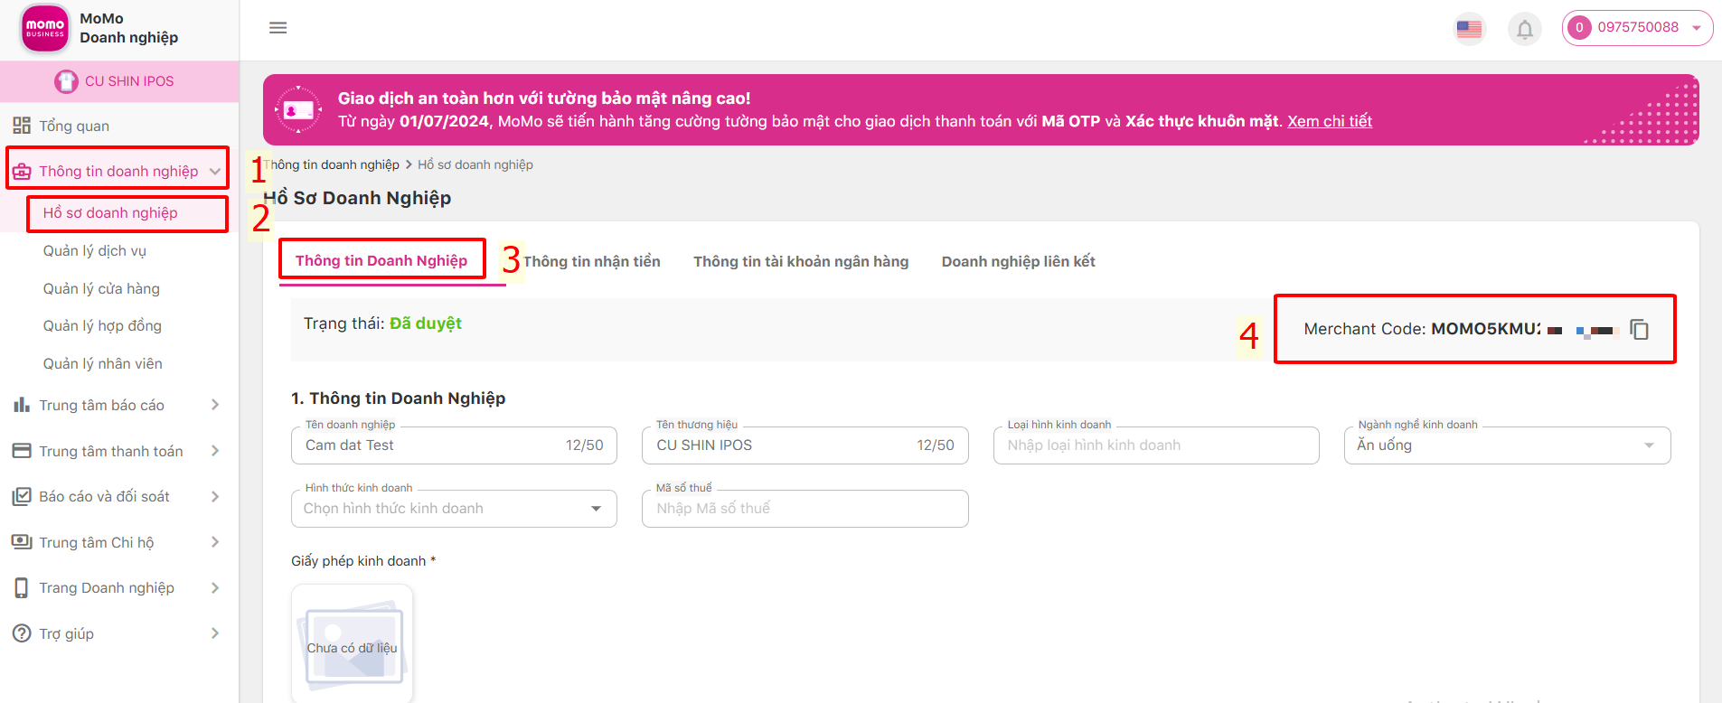The width and height of the screenshot is (1722, 703).
Task: Open Tổng quan dashboard
Action: tap(74, 126)
